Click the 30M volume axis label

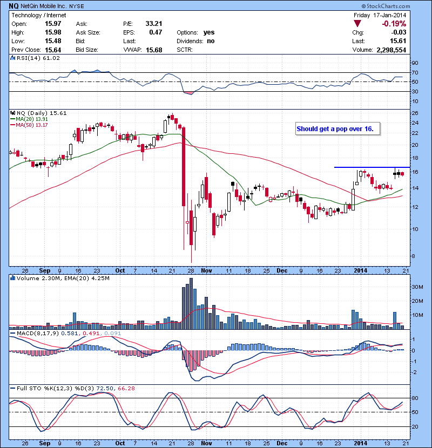[417, 287]
